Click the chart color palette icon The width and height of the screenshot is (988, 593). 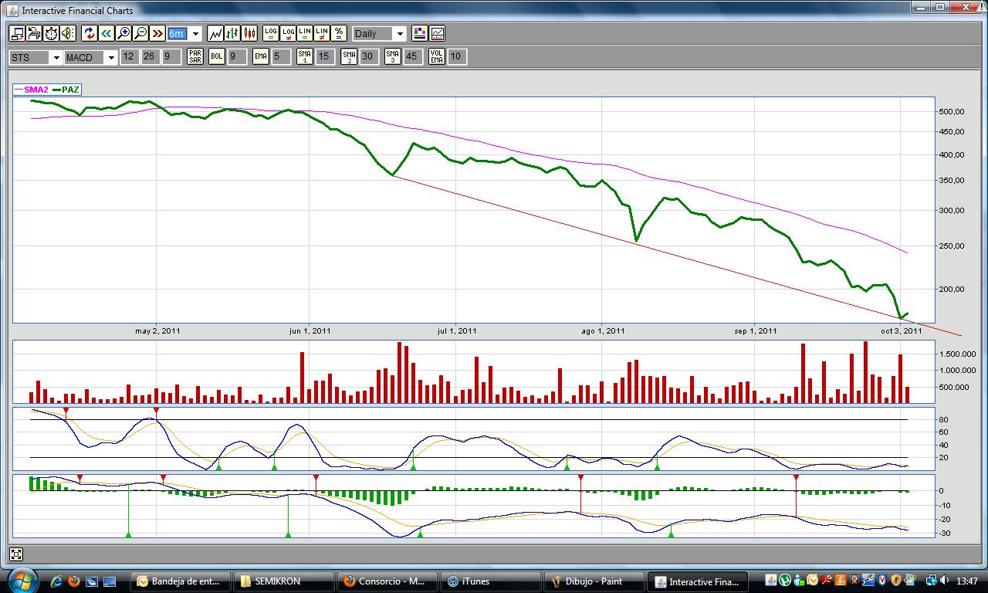(x=420, y=33)
